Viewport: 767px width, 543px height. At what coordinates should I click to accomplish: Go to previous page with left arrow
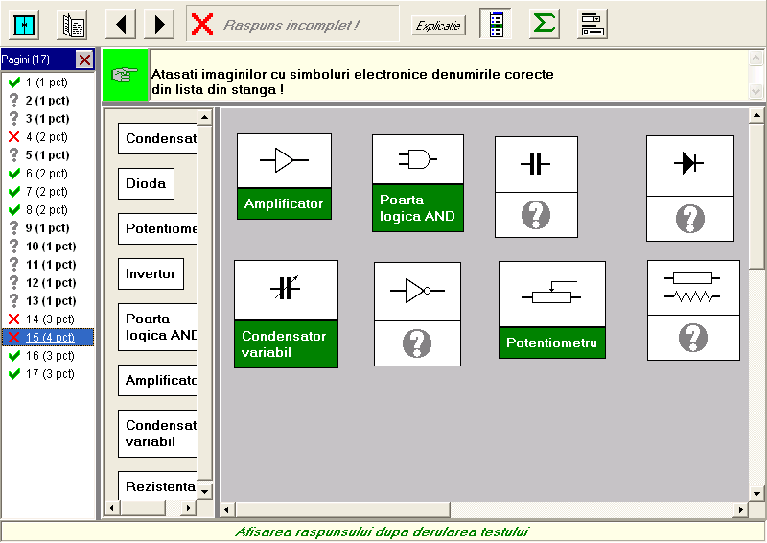pos(121,25)
